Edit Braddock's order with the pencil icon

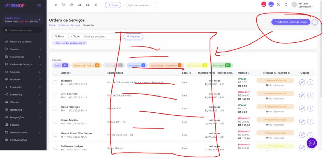point(302,82)
